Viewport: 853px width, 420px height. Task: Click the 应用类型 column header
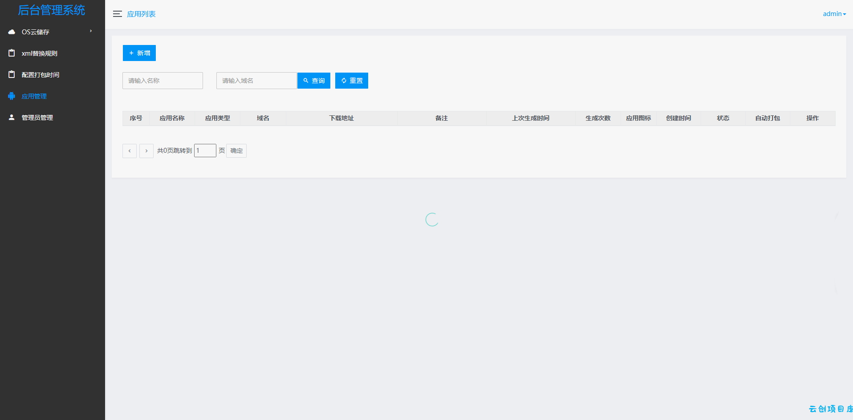pyautogui.click(x=217, y=118)
